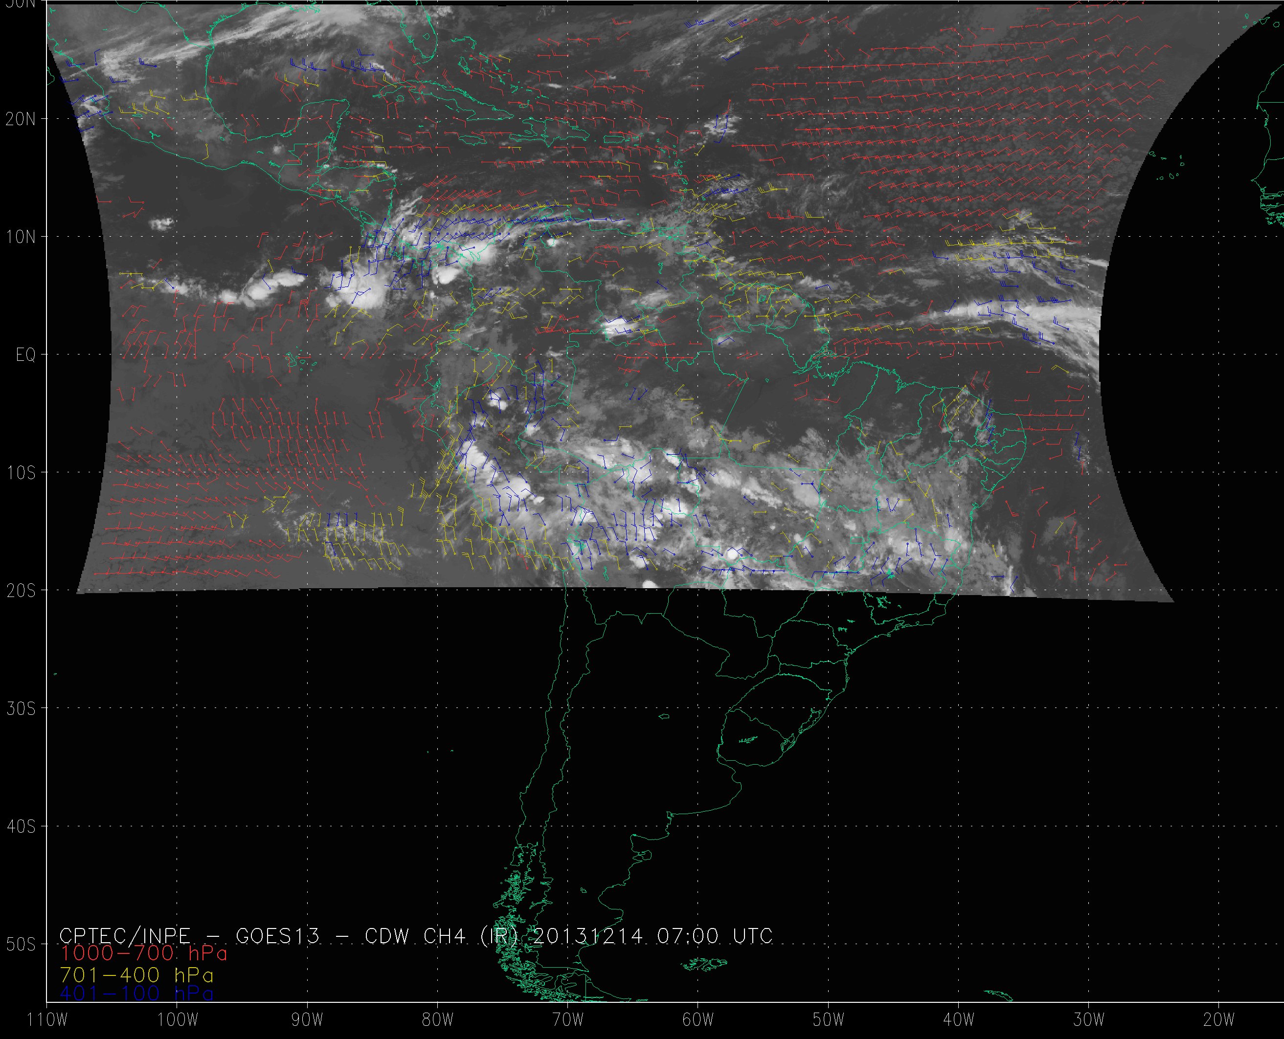The image size is (1284, 1039).
Task: Click the 40S latitude axis label
Action: click(x=21, y=826)
